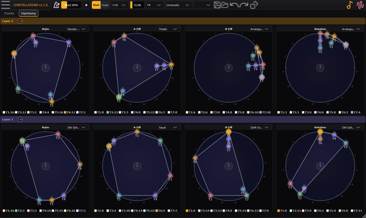Image resolution: width=366 pixels, height=218 pixels.
Task: Open Layer 2 A-Fill Equal dropdown
Action: point(168,128)
